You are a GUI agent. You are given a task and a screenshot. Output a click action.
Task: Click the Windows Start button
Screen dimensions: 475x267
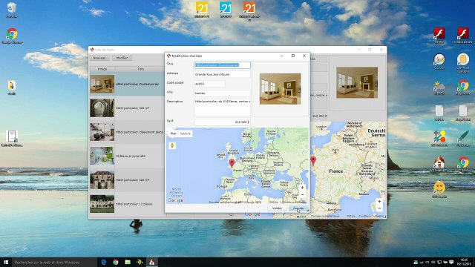pyautogui.click(x=6, y=262)
